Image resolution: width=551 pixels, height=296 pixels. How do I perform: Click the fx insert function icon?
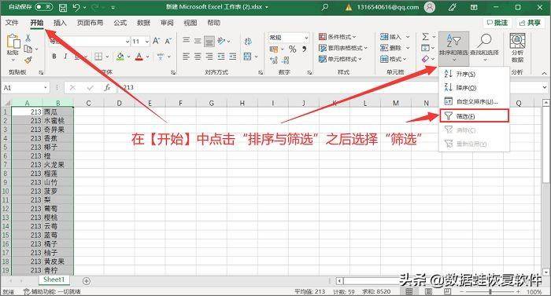[107, 88]
